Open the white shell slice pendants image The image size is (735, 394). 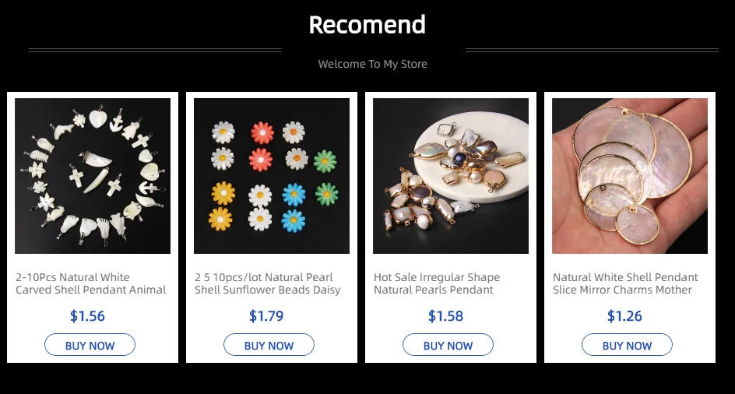tap(630, 176)
